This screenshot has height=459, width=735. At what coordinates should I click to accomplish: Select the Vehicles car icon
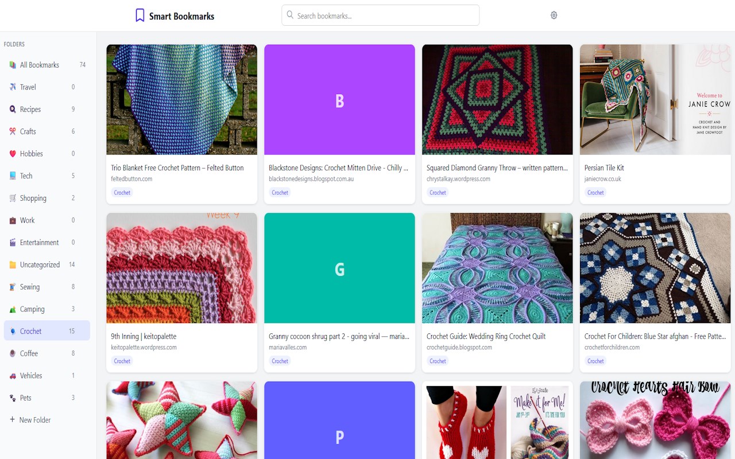coord(13,376)
